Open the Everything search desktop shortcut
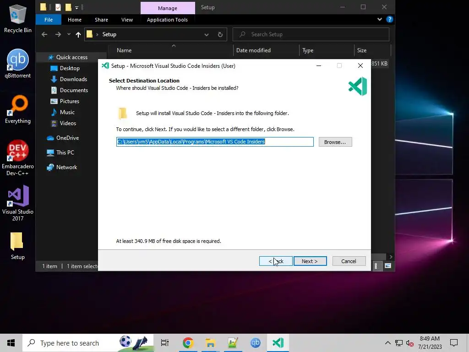469x352 pixels. click(18, 109)
